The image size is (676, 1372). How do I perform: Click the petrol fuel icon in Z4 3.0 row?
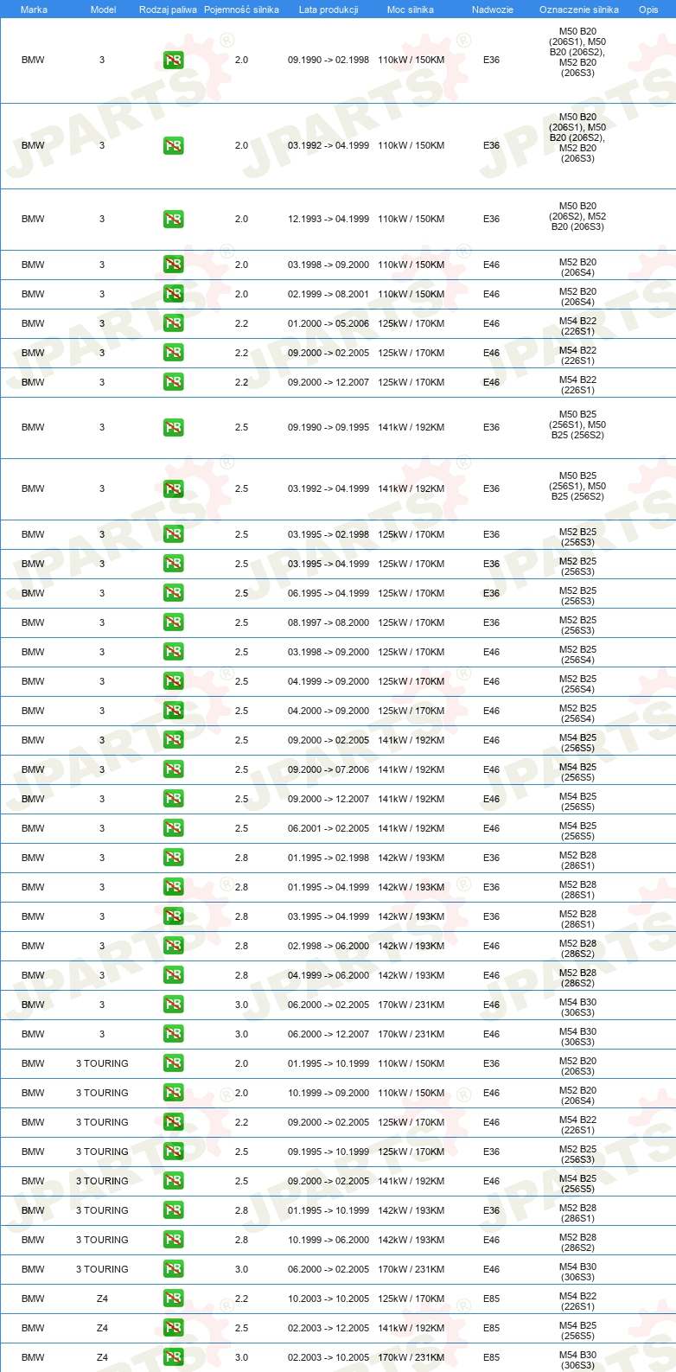[173, 1357]
